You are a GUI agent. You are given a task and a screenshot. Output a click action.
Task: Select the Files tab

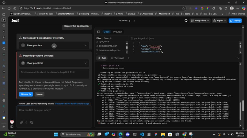click(x=99, y=38)
